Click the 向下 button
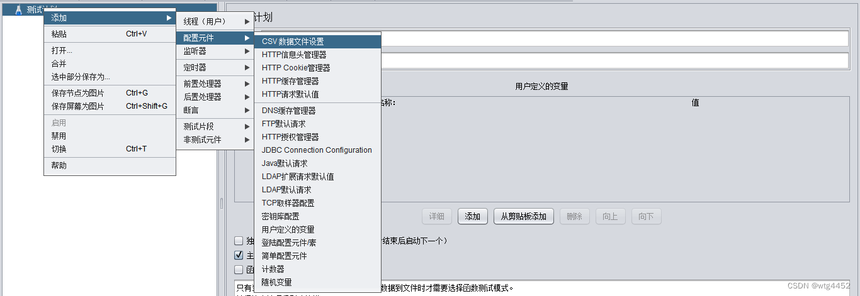The image size is (860, 296). tap(647, 216)
